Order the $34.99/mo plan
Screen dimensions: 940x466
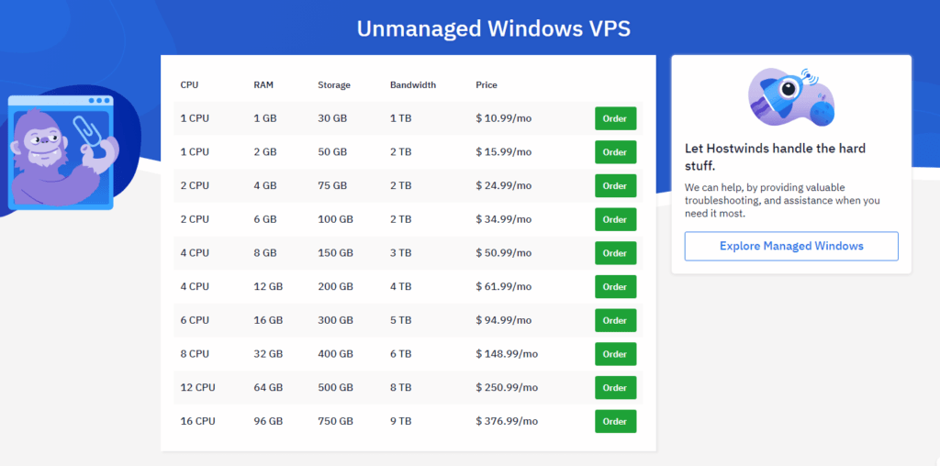click(615, 219)
